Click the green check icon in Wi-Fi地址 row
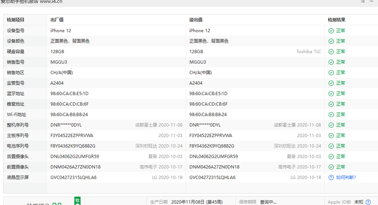This screenshot has width=378, height=205. pos(331,115)
